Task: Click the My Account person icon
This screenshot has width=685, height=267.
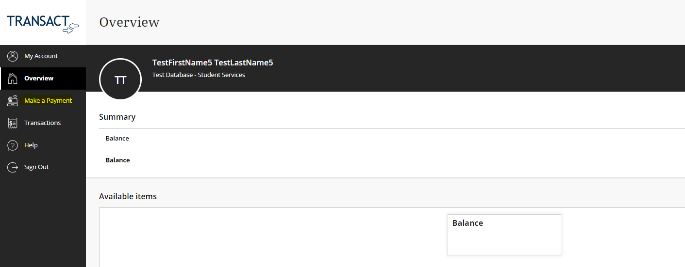Action: tap(13, 56)
